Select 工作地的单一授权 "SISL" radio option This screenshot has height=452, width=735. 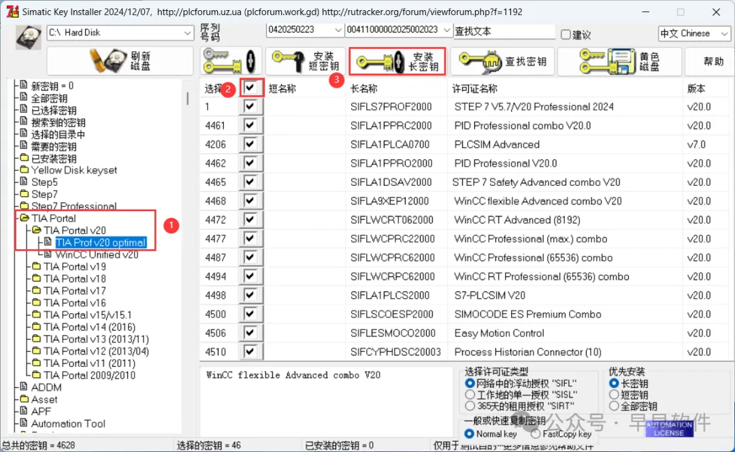(470, 394)
